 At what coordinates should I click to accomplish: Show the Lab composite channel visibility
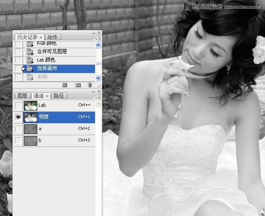(x=18, y=105)
